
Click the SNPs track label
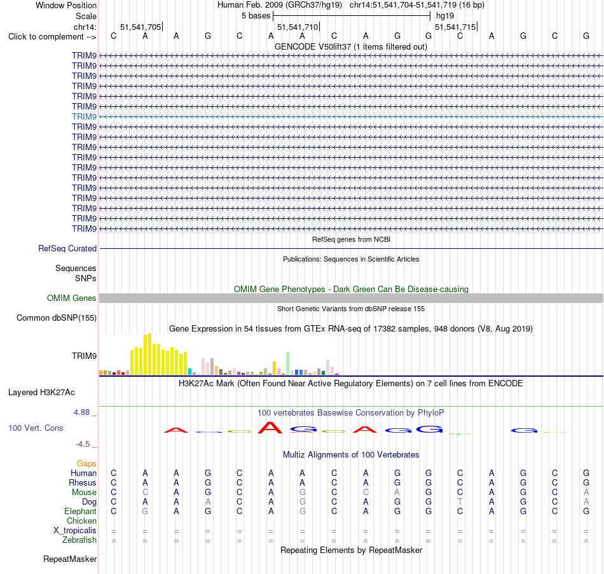point(86,278)
